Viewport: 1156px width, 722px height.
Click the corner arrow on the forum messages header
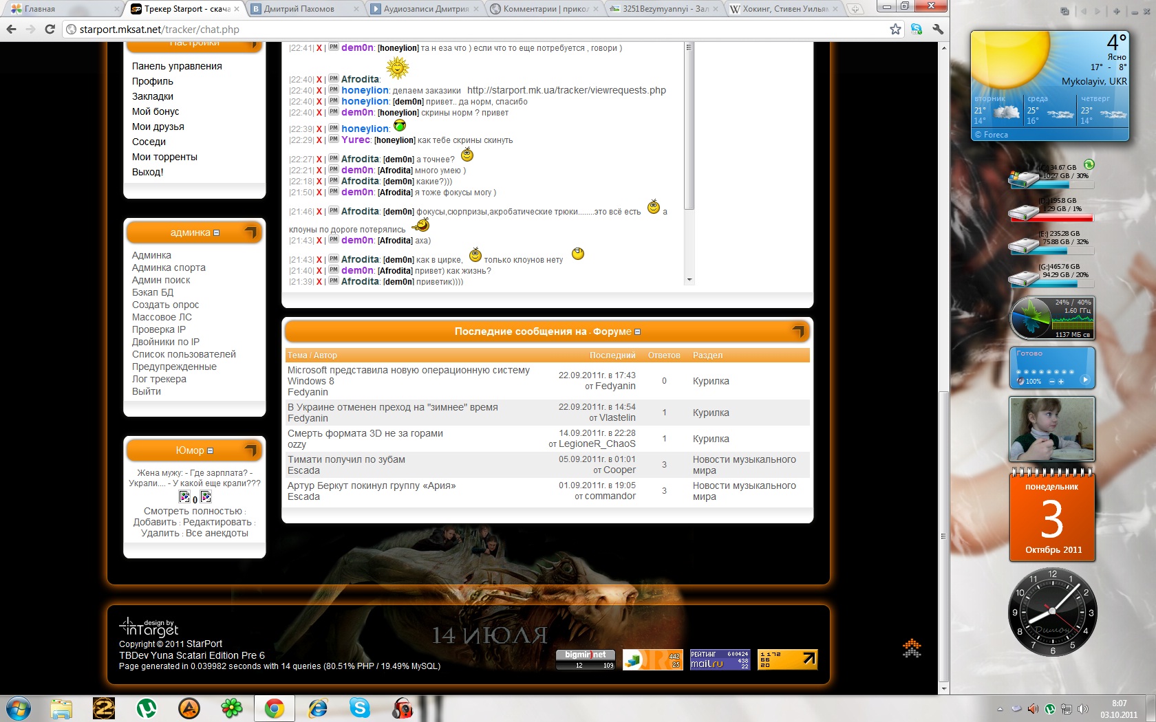click(798, 331)
